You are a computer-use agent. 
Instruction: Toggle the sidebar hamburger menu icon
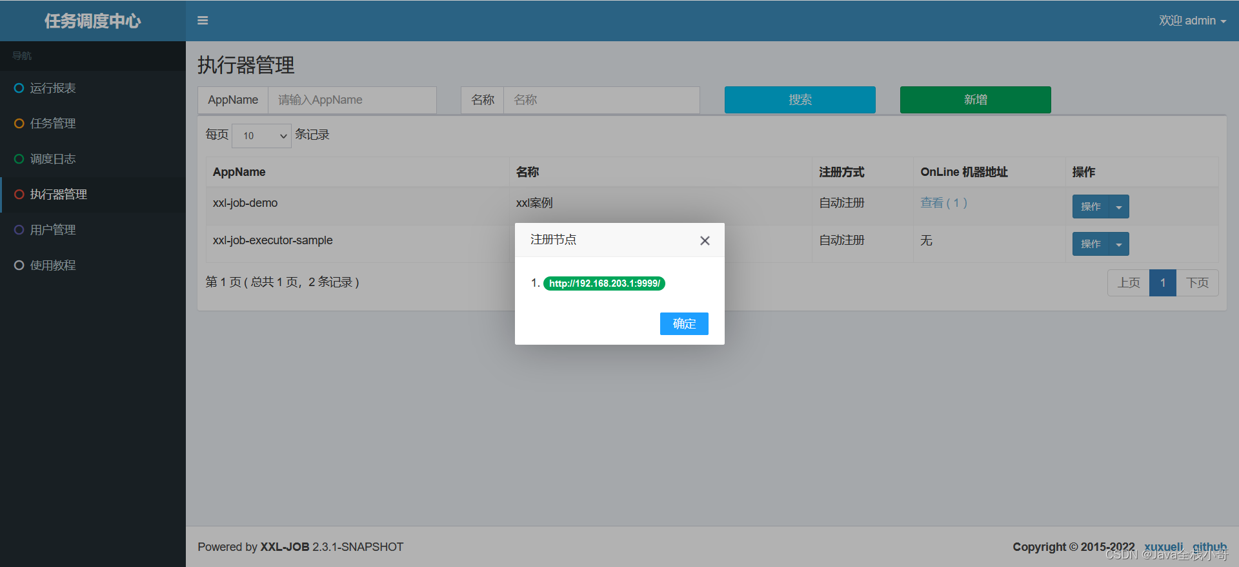click(x=203, y=21)
